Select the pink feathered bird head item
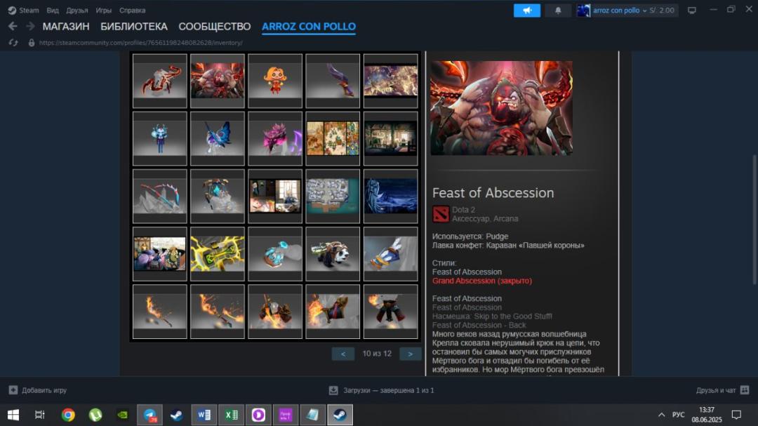758x426 pixels. click(275, 139)
